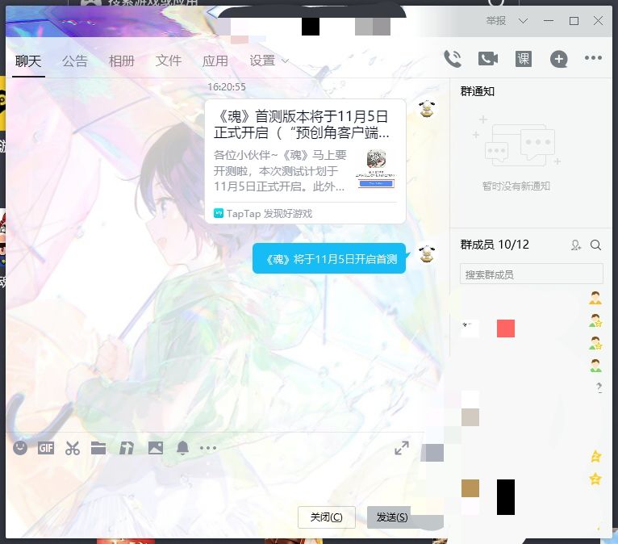Click the 16:20:55 timestamp
Image resolution: width=618 pixels, height=544 pixels.
click(227, 86)
